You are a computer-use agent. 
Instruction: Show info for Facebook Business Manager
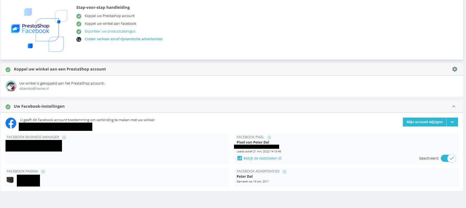pos(64,137)
